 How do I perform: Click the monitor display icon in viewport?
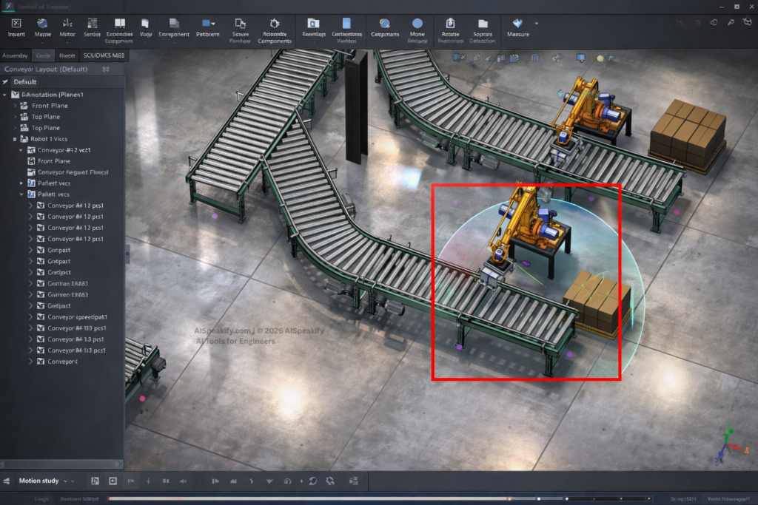point(580,58)
